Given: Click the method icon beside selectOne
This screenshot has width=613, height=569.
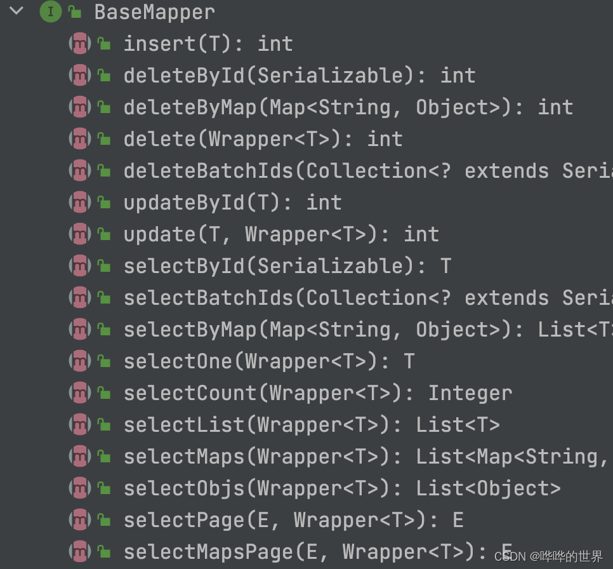Looking at the screenshot, I should pyautogui.click(x=80, y=361).
